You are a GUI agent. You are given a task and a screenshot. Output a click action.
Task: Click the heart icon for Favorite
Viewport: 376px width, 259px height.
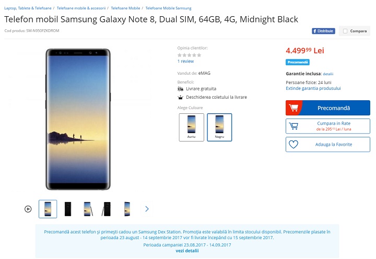click(x=293, y=145)
